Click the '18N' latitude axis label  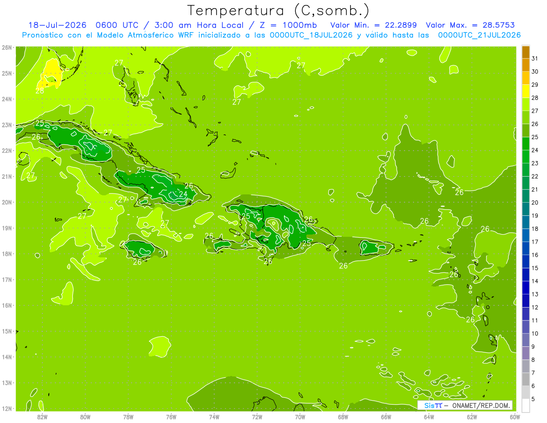7,254
